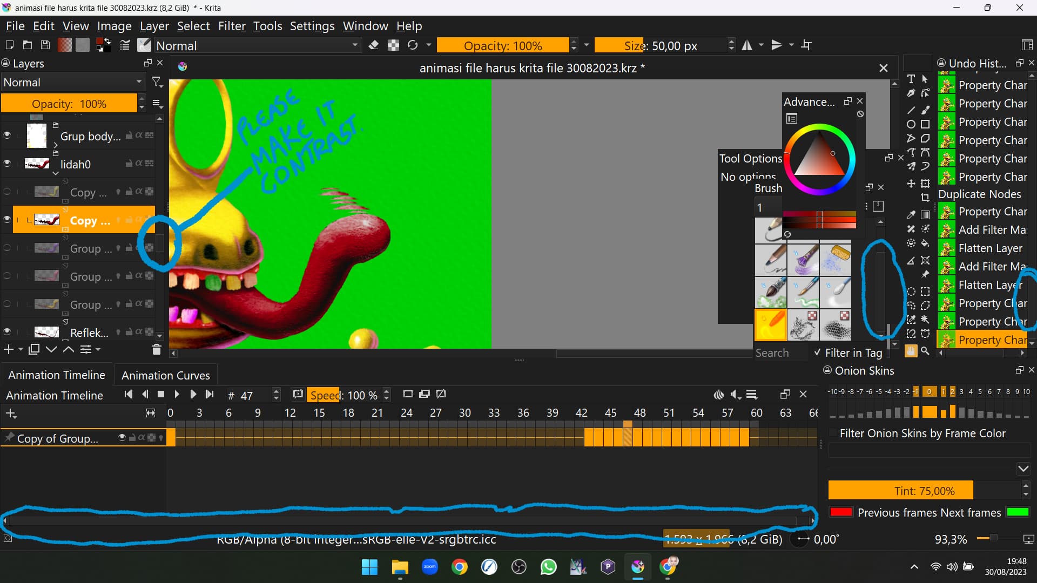Delete layer with trash icon
Viewport: 1037px width, 583px height.
tap(156, 350)
